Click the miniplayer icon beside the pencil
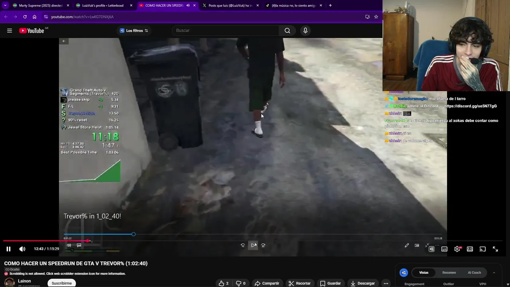510x287 pixels. (x=417, y=246)
